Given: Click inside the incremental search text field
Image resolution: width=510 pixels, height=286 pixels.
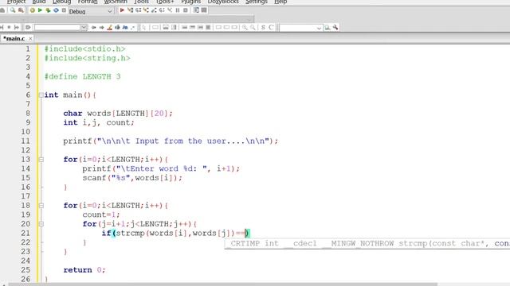Looking at the screenshot, I should click(x=57, y=28).
